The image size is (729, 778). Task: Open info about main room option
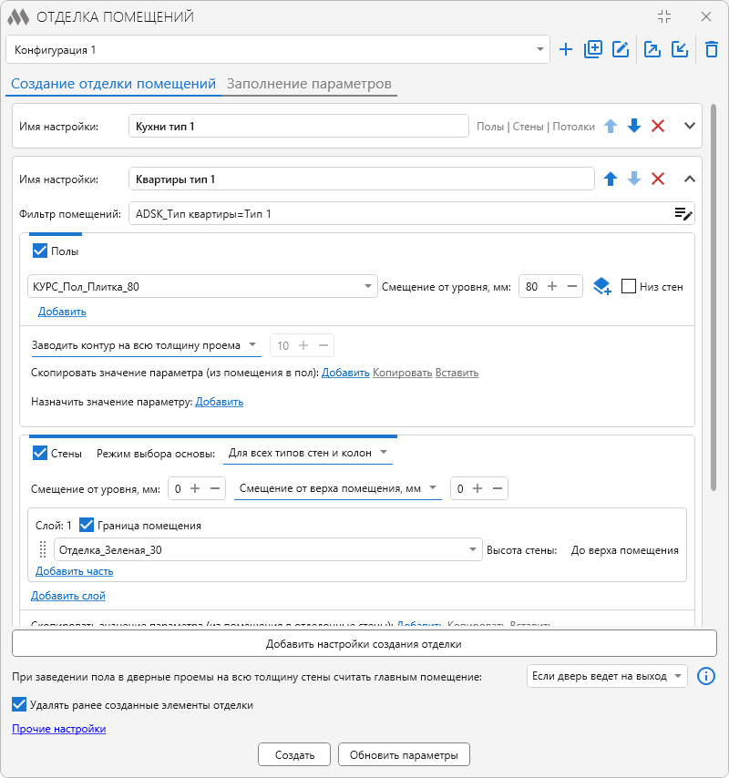[706, 676]
